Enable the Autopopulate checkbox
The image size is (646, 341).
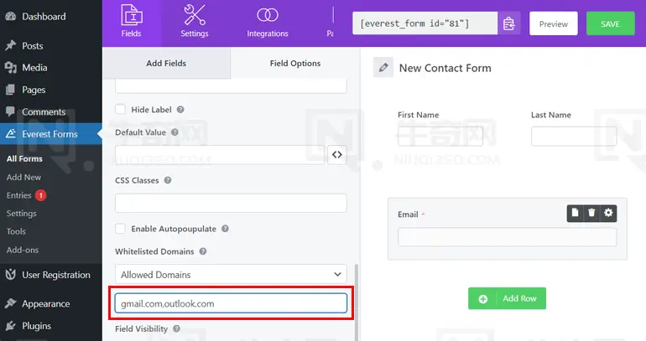pos(120,229)
